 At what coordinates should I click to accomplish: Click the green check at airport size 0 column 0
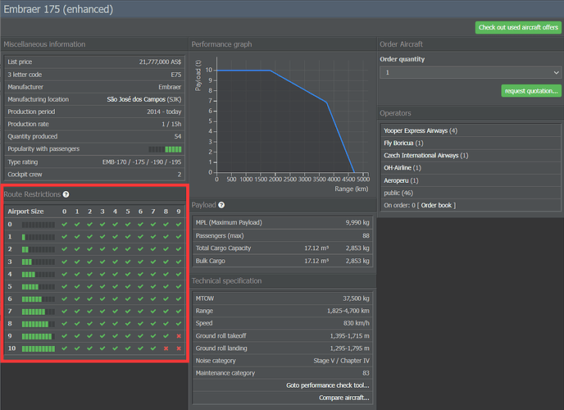(65, 225)
